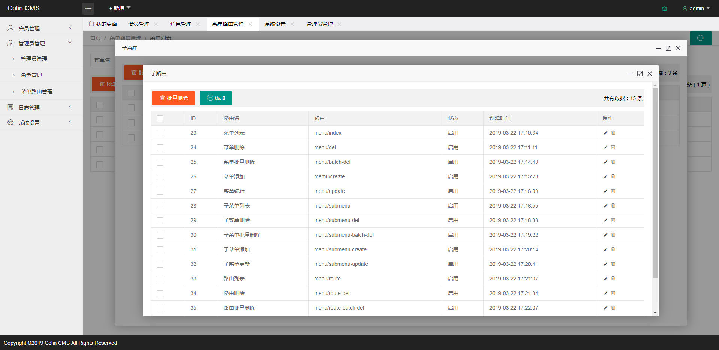
Task: Edit route memu/create
Action: (x=605, y=176)
